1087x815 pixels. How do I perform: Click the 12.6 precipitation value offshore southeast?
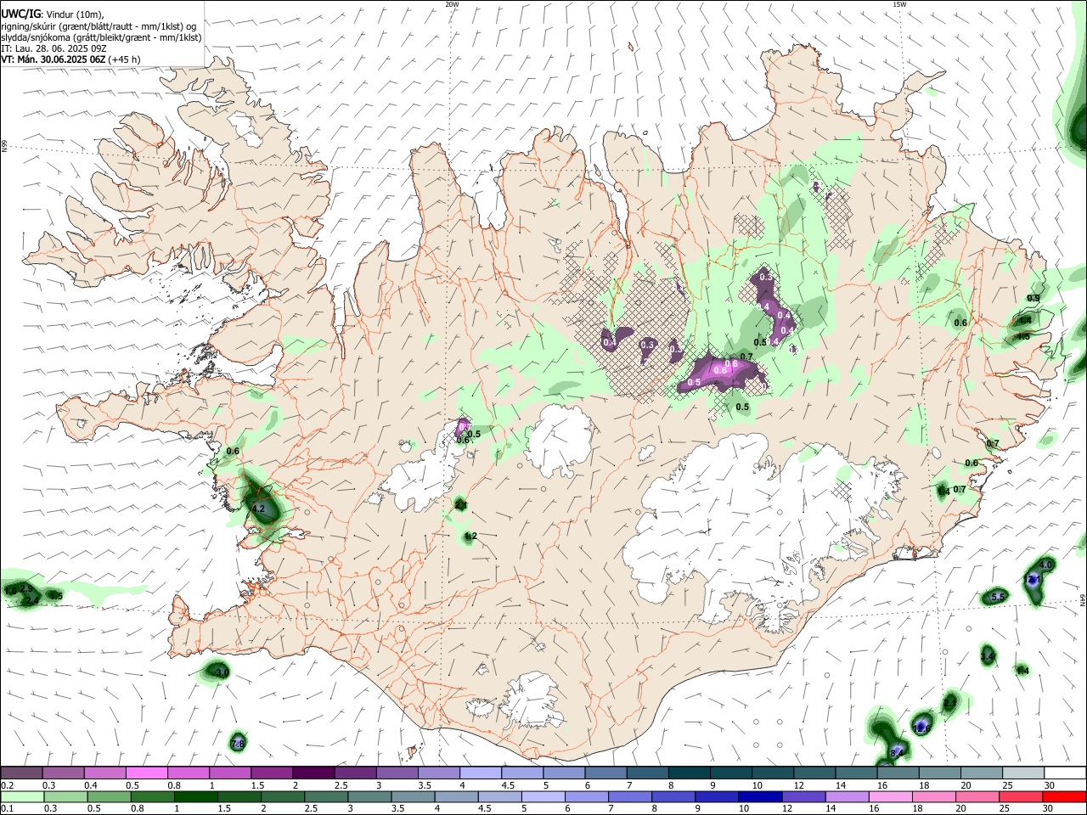click(x=921, y=728)
